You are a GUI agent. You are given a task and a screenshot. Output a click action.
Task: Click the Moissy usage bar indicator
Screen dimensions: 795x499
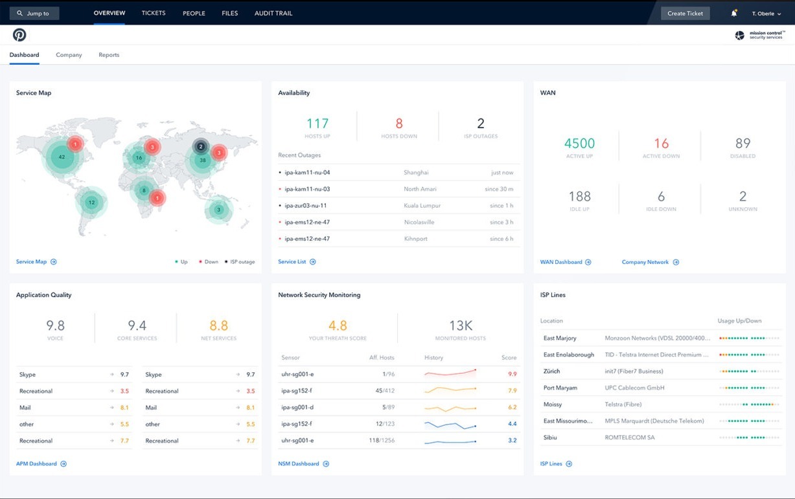click(748, 405)
